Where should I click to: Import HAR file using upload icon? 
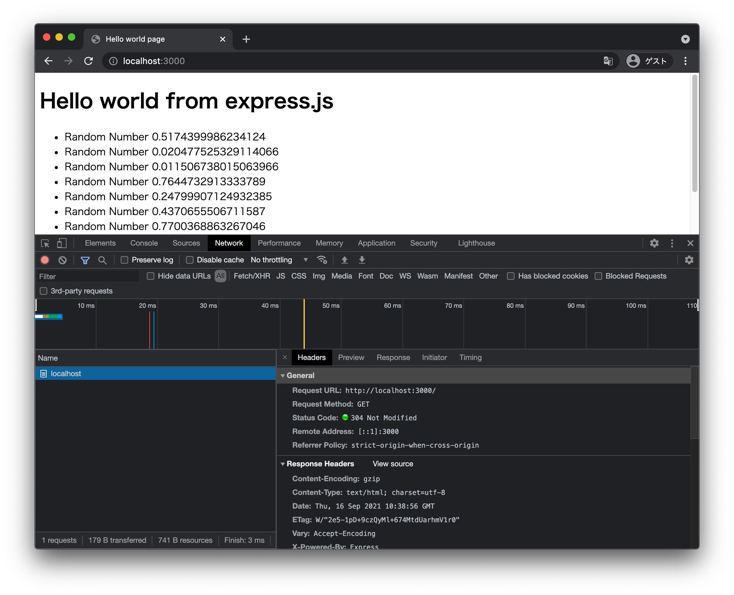(x=345, y=260)
